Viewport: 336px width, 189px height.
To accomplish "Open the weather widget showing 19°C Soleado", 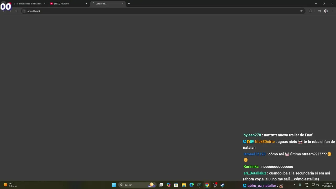I will 10,185.
